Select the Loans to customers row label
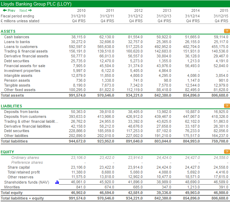Screen dimensions: 230x202 coord(21,47)
